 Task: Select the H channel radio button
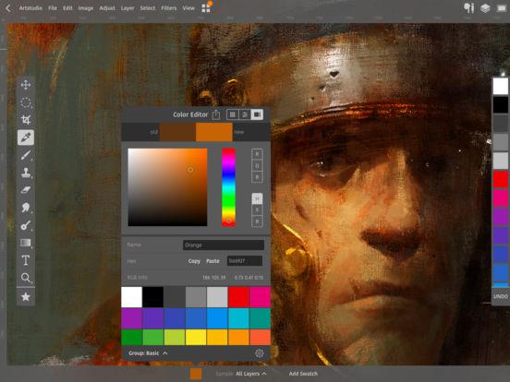(x=257, y=198)
